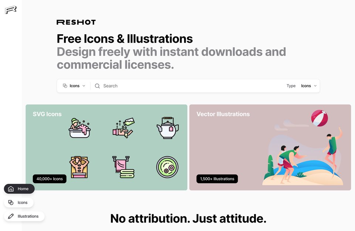Select the back massage icon

tap(79, 167)
